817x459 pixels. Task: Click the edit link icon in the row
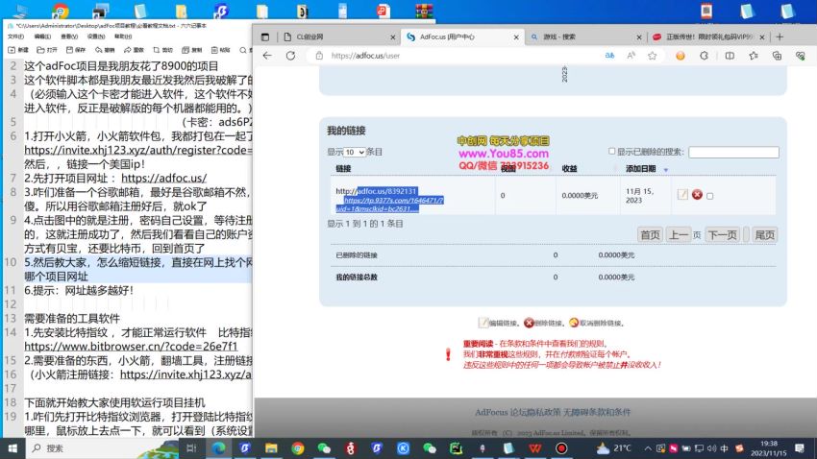point(682,195)
